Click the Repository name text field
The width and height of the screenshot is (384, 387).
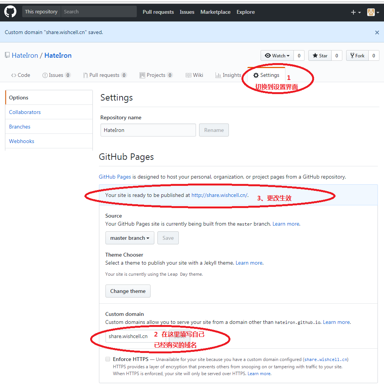148,130
